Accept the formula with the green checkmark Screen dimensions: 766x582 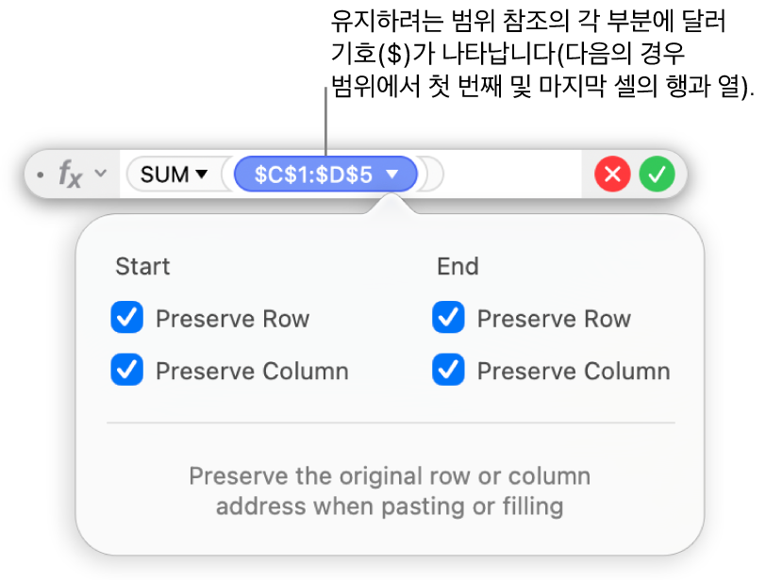pos(658,175)
